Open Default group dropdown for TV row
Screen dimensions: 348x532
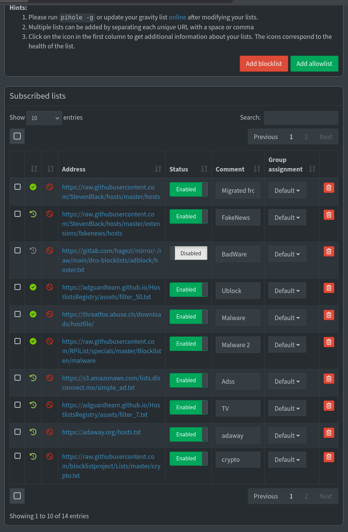click(287, 409)
